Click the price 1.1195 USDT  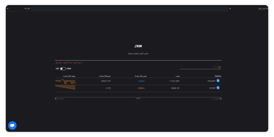174,81
